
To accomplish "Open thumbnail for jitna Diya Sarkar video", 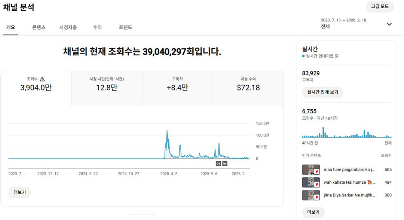I will [x=311, y=195].
